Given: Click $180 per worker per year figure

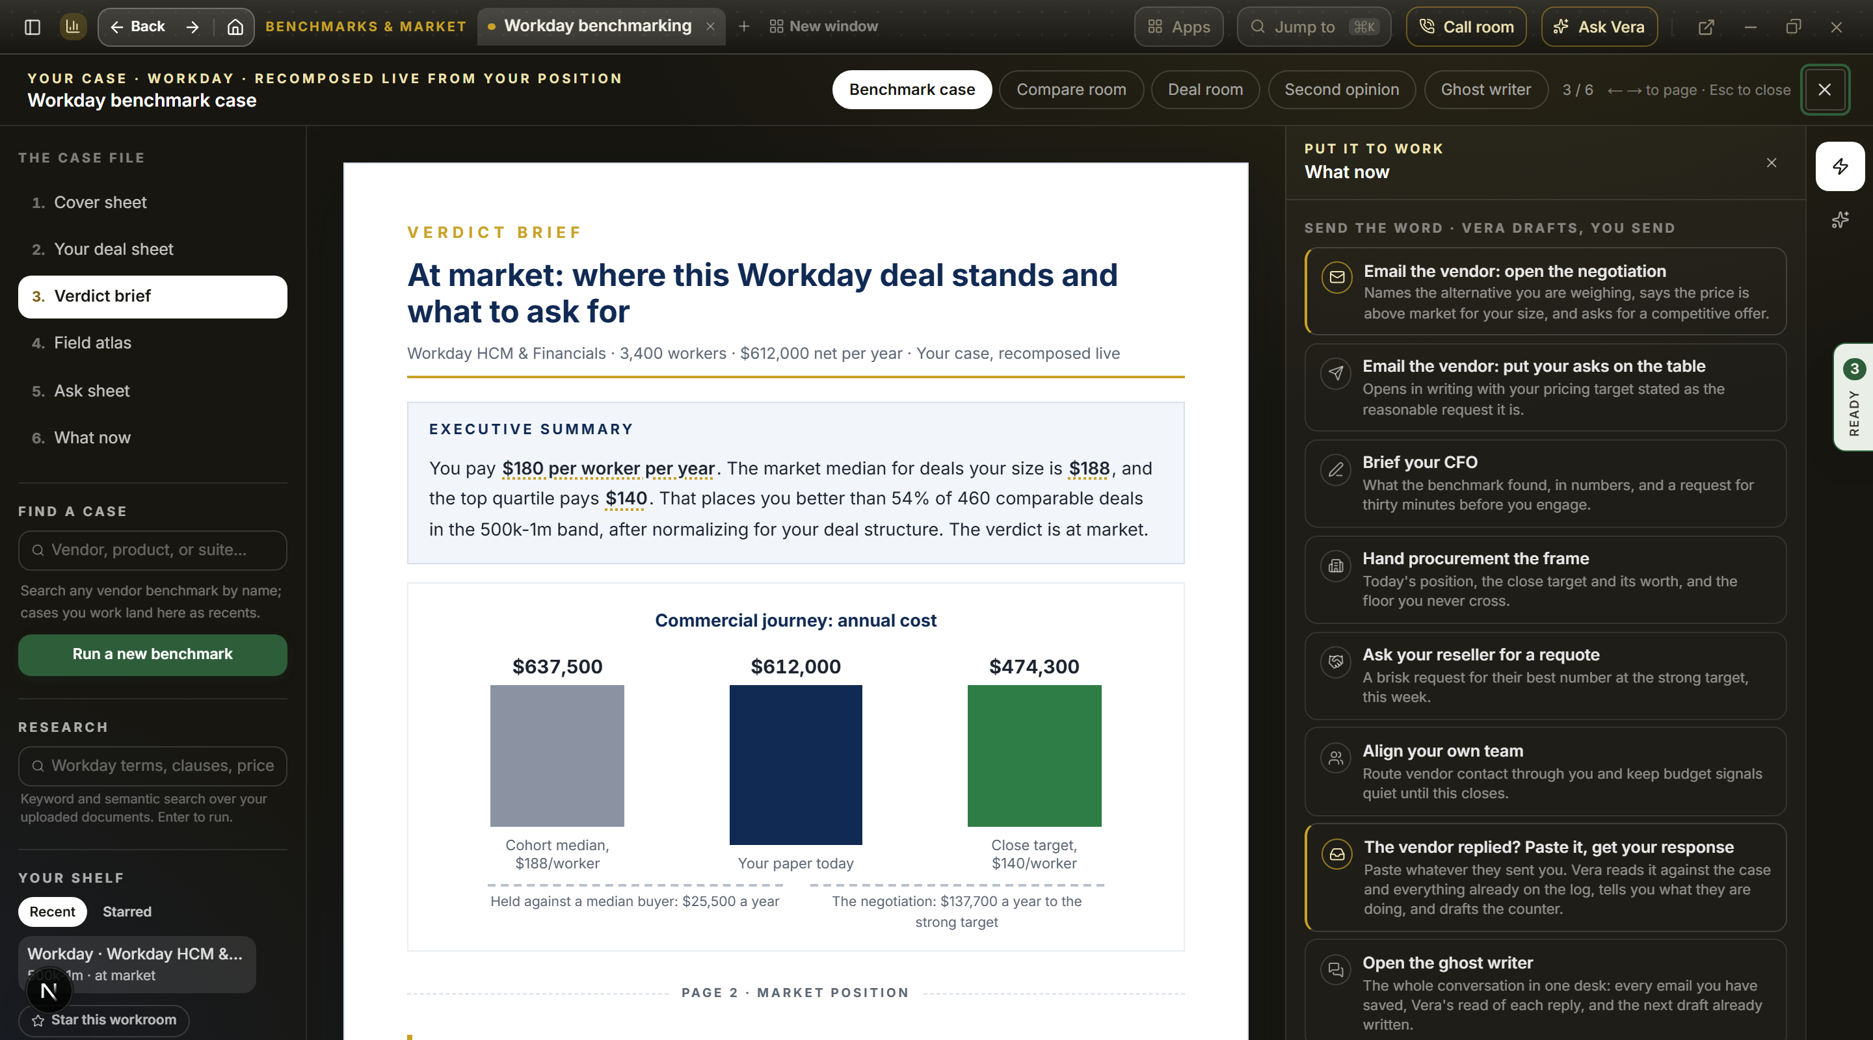Looking at the screenshot, I should click(609, 469).
